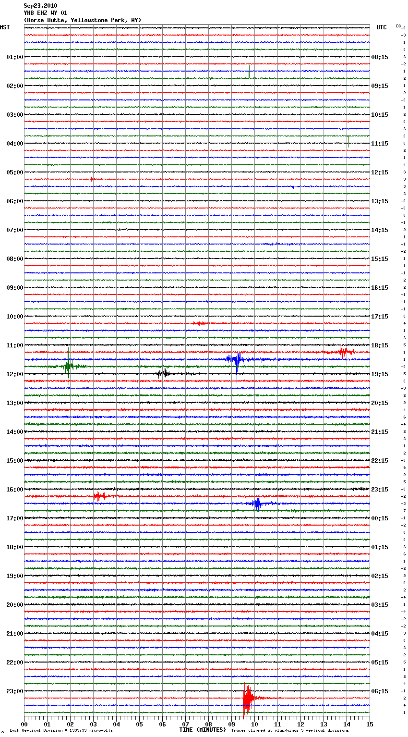Click the blue seismic event below the 11:00 trace

[x=236, y=359]
